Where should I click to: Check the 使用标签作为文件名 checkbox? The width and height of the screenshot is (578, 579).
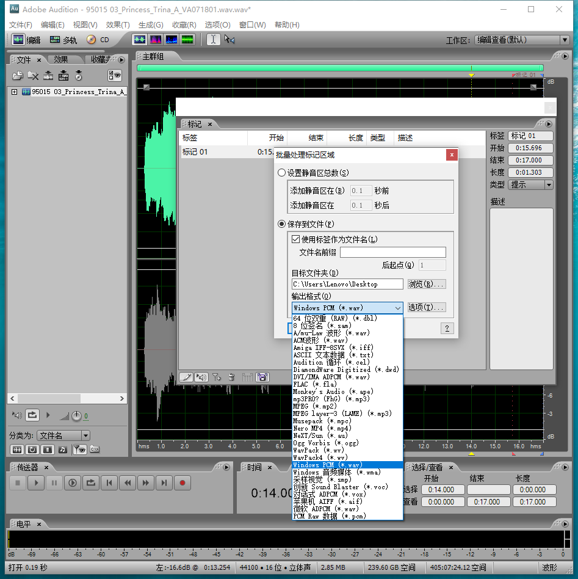click(x=296, y=239)
